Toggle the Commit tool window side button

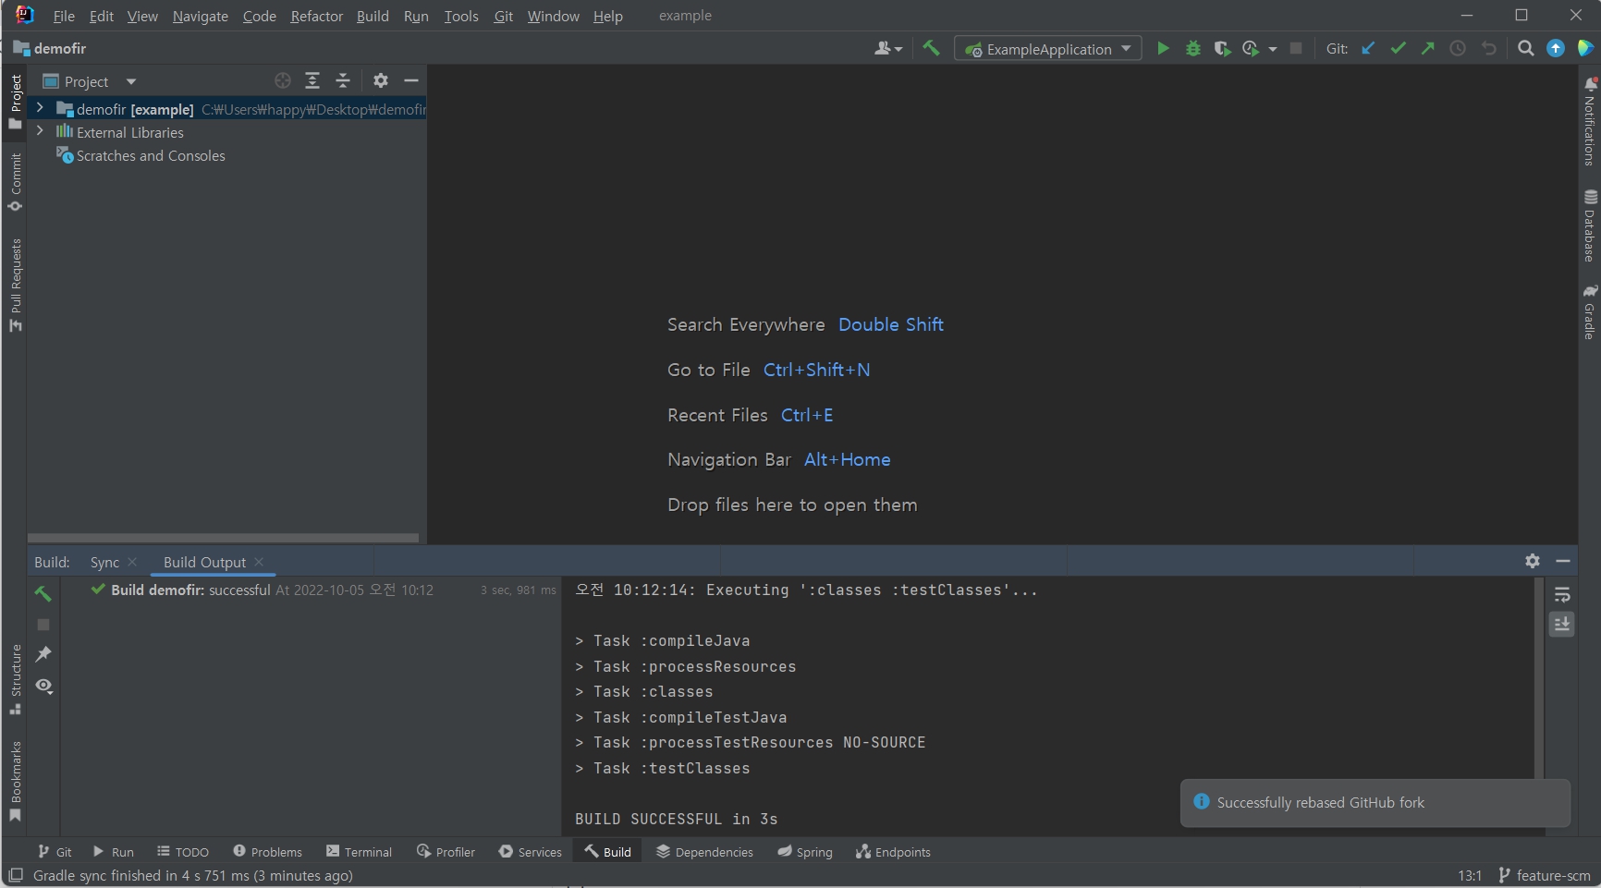[x=15, y=182]
